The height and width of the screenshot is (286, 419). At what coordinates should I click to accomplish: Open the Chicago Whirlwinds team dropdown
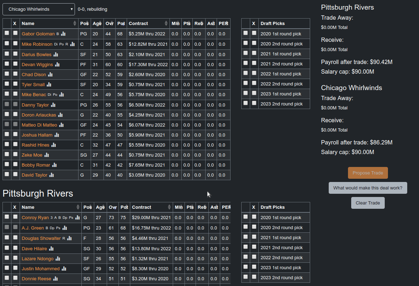39,9
